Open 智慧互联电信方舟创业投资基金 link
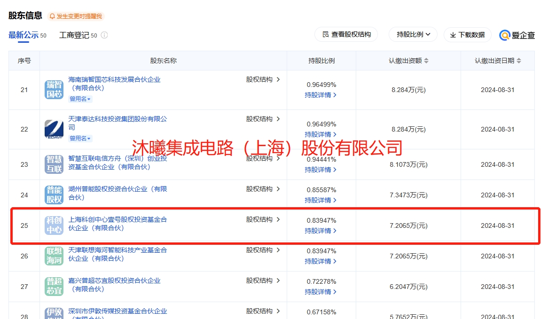This screenshot has height=319, width=548. pyautogui.click(x=117, y=163)
